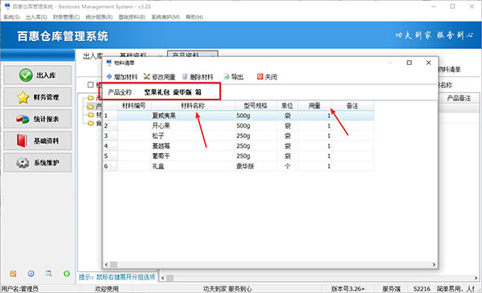482x293 pixels.
Task: Click the 关闭 button label
Action: point(271,77)
